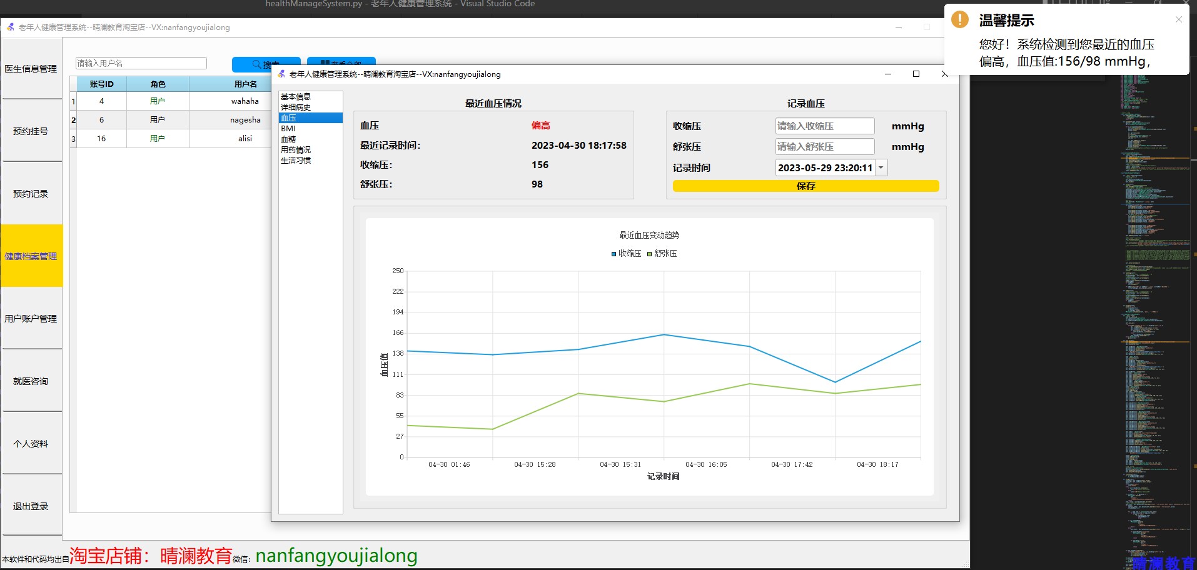The width and height of the screenshot is (1197, 570).
Task: Click the 用户名 column header
Action: [x=245, y=84]
